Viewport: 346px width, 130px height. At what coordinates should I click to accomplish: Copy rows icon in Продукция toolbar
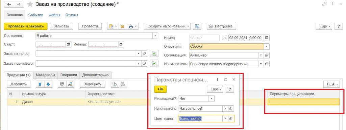pos(115,84)
